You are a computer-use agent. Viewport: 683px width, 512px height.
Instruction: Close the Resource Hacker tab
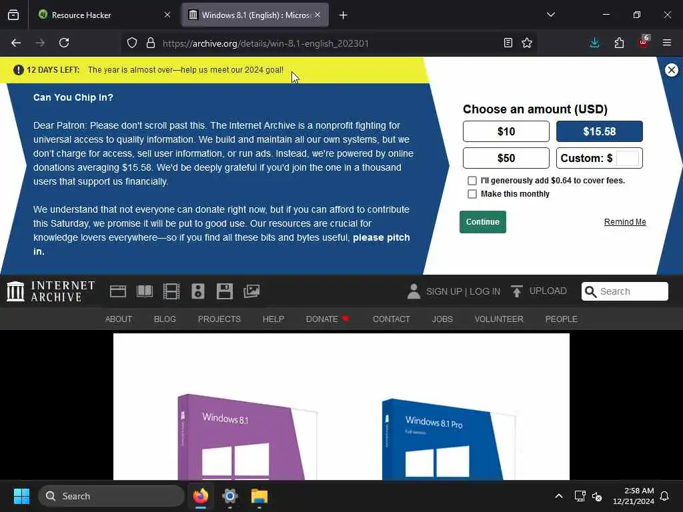click(x=167, y=15)
